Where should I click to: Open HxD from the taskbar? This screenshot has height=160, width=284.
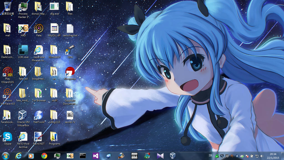[x=70, y=156]
